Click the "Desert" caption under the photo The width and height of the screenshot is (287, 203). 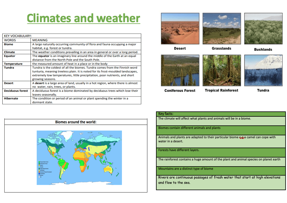point(180,48)
